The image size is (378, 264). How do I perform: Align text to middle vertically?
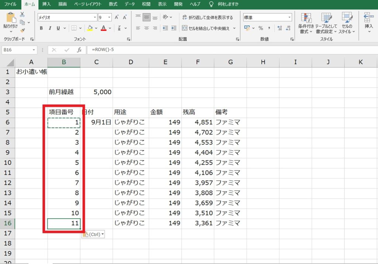pos(146,17)
